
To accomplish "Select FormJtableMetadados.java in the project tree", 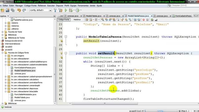I will (25, 94).
